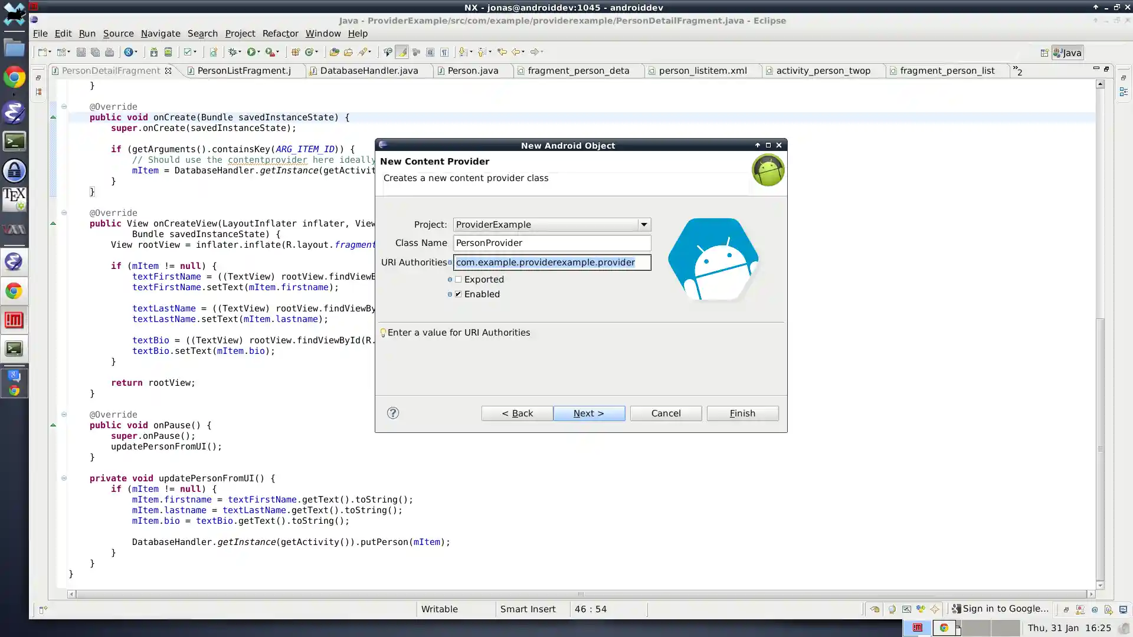Open the Refactor menu

[x=280, y=34]
